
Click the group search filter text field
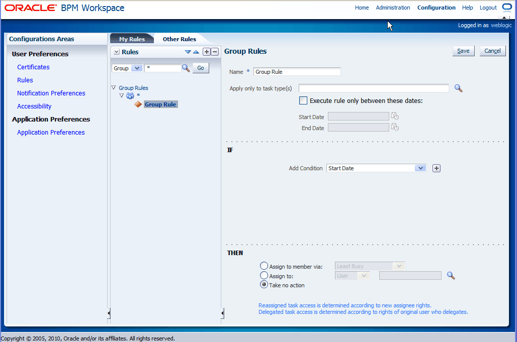click(163, 68)
